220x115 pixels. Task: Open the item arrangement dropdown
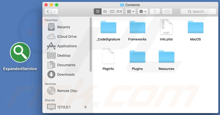pyautogui.click(x=131, y=11)
